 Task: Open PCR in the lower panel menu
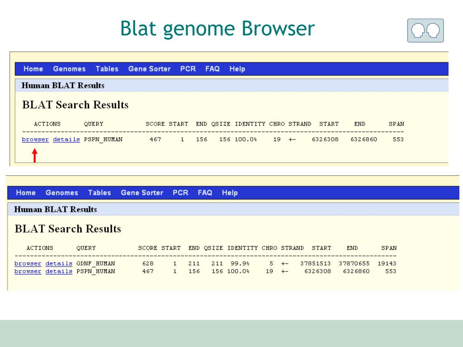(x=181, y=192)
